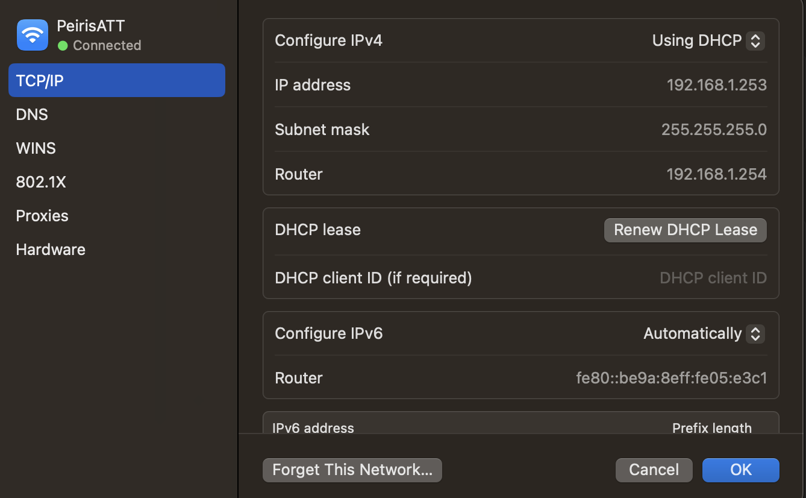806x498 pixels.
Task: Click the PeirisATT network name
Action: click(x=90, y=26)
